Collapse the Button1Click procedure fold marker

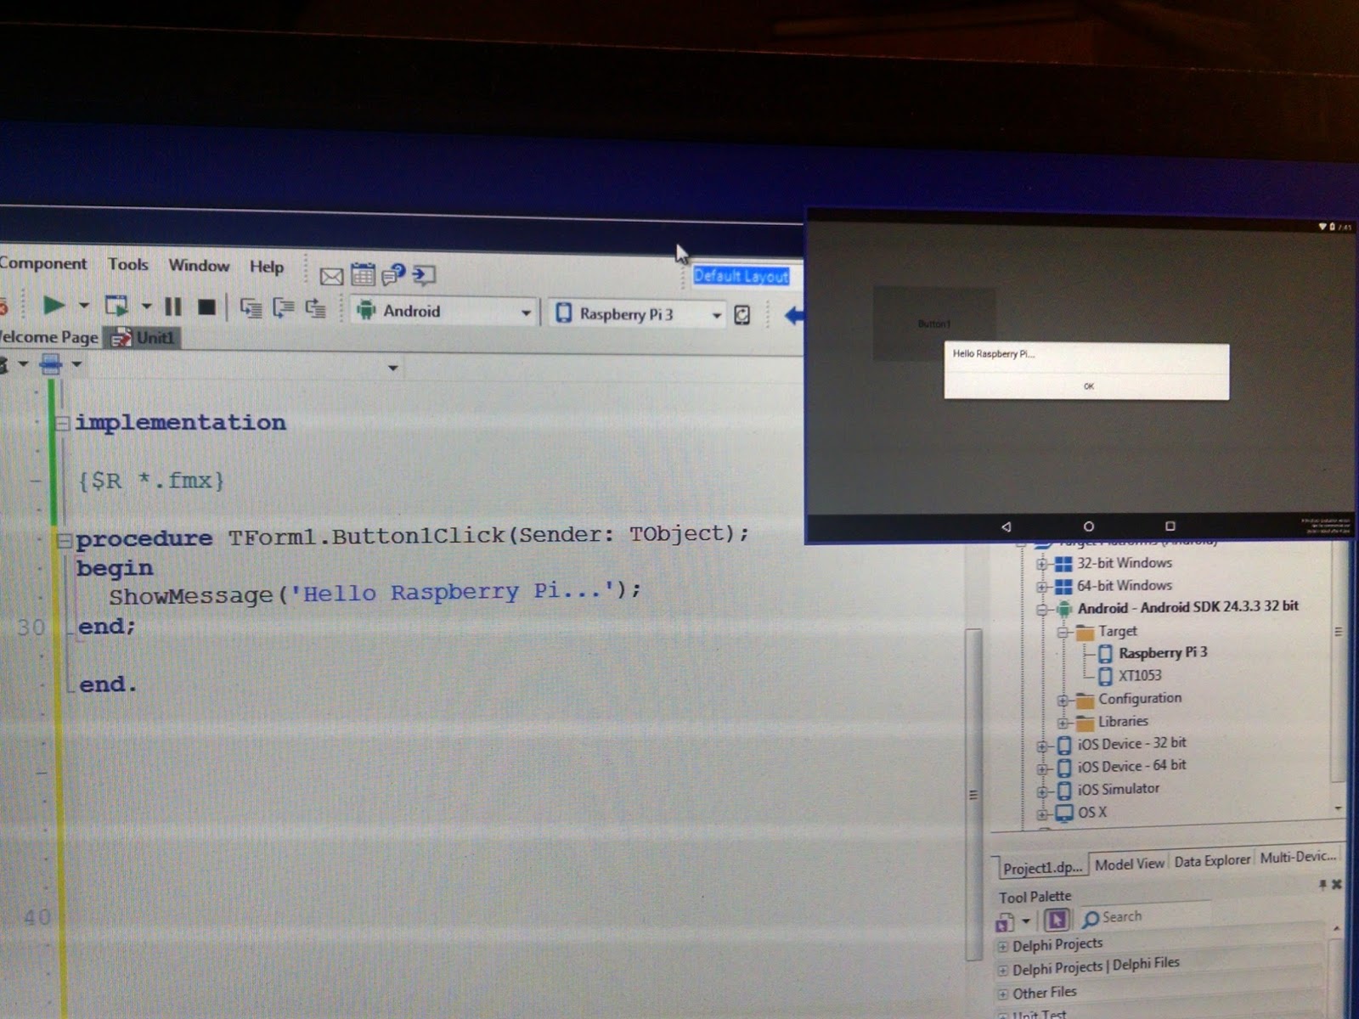64,539
